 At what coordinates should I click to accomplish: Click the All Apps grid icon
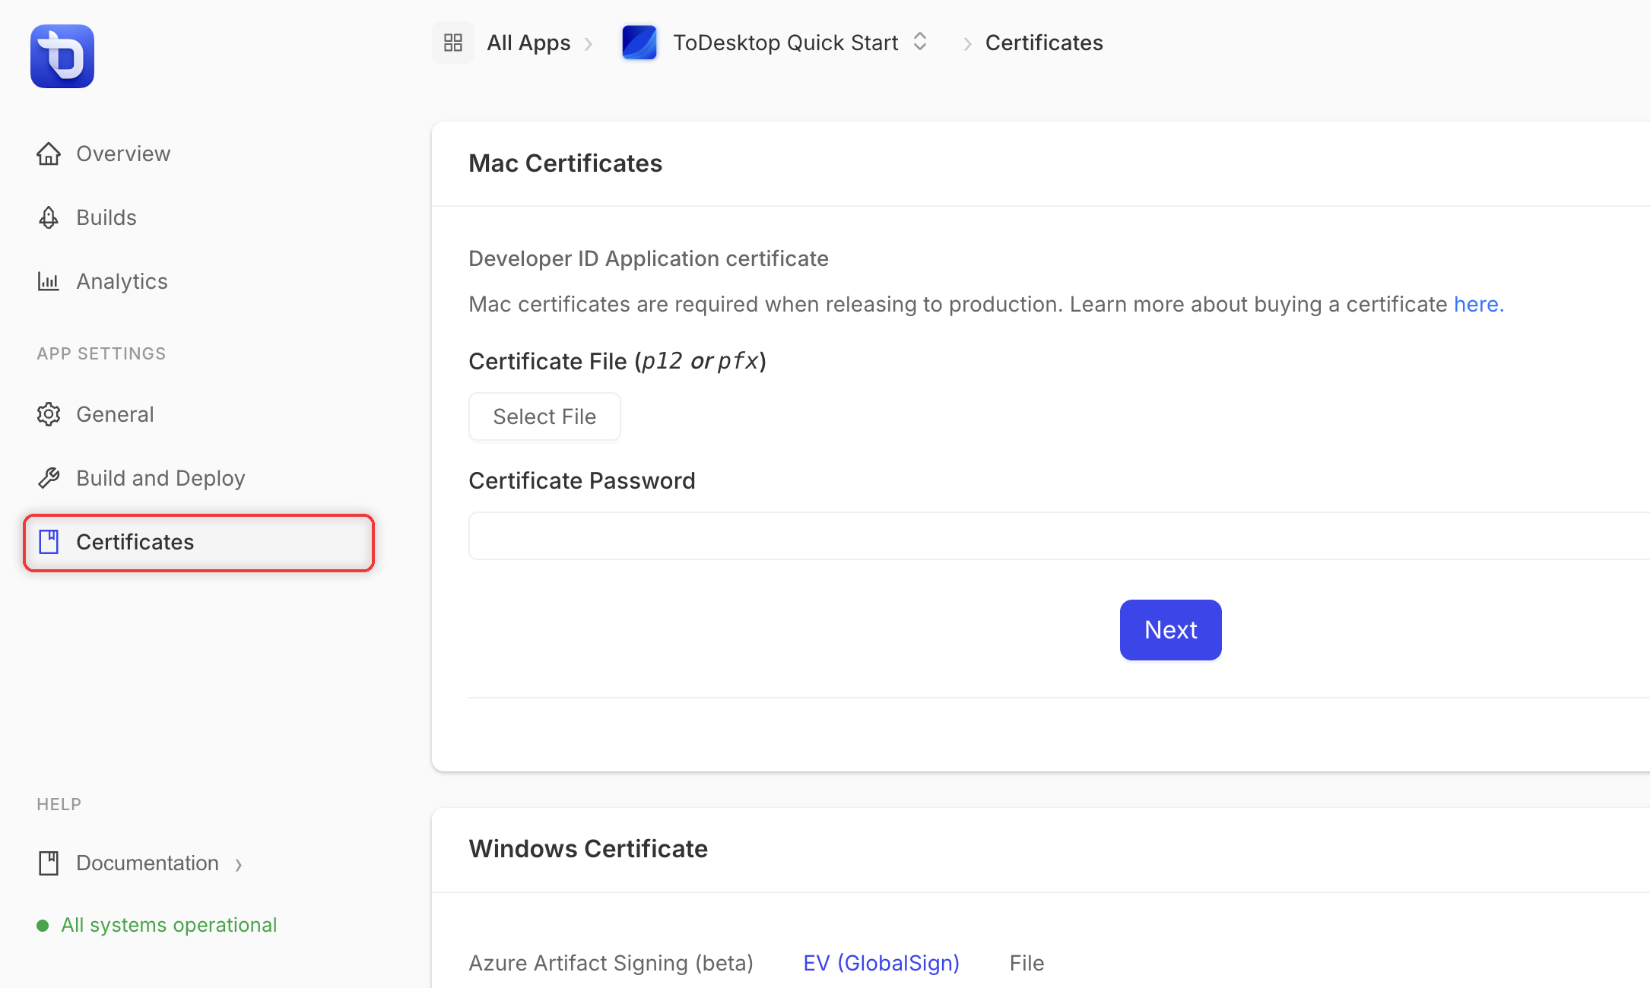pyautogui.click(x=453, y=43)
